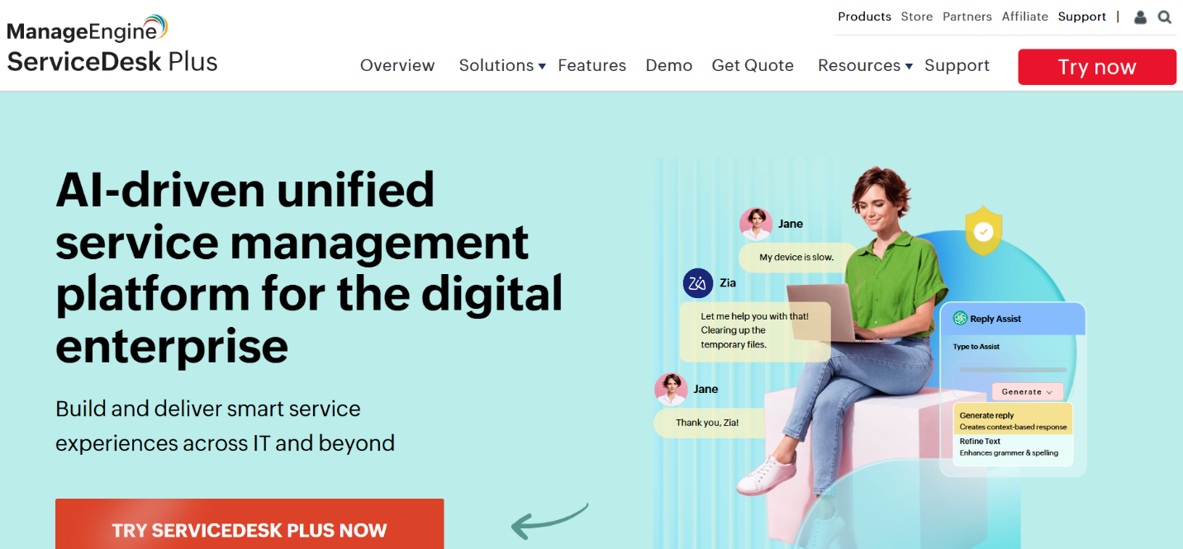Click the red Try now button
This screenshot has width=1183, height=549.
(x=1097, y=67)
